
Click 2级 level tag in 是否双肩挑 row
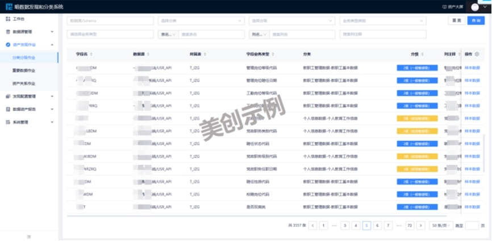(x=417, y=207)
